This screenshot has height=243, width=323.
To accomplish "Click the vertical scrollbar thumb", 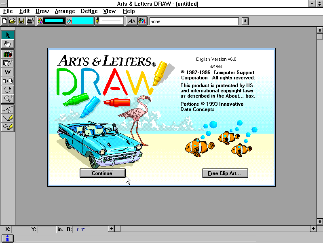I will 320,36.
